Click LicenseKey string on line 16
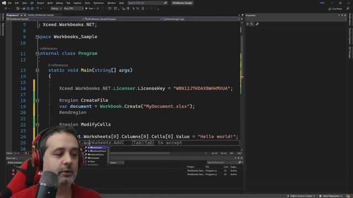The image size is (353, 198). coord(201,89)
